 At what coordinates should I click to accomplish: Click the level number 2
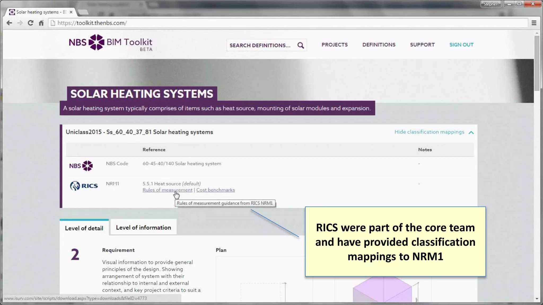click(75, 255)
